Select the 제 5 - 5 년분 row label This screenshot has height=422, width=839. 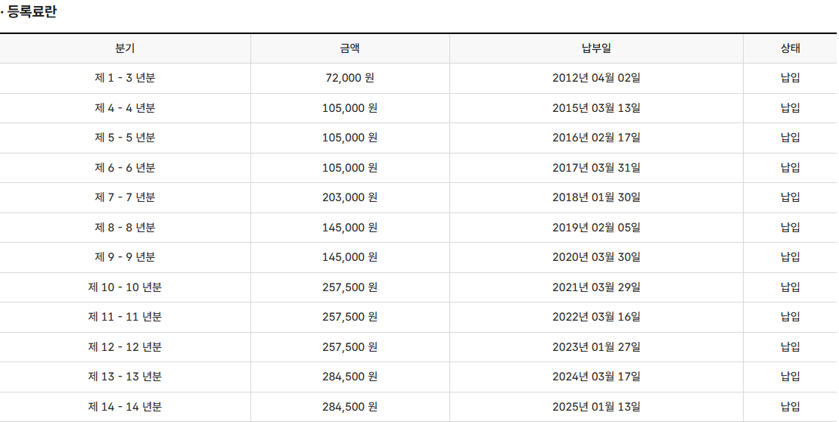(x=126, y=138)
